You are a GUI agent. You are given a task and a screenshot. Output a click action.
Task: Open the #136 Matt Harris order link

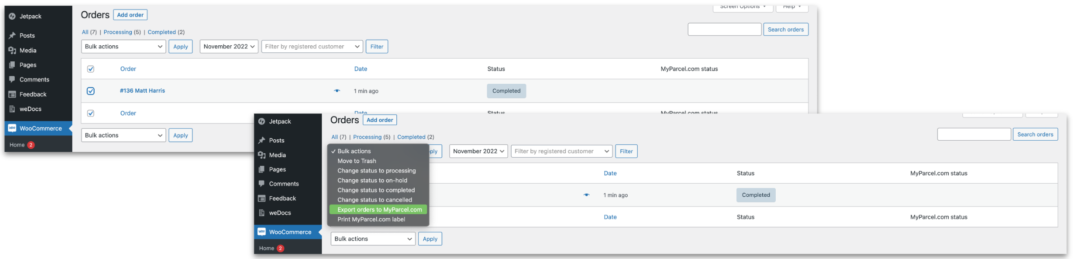click(x=142, y=91)
